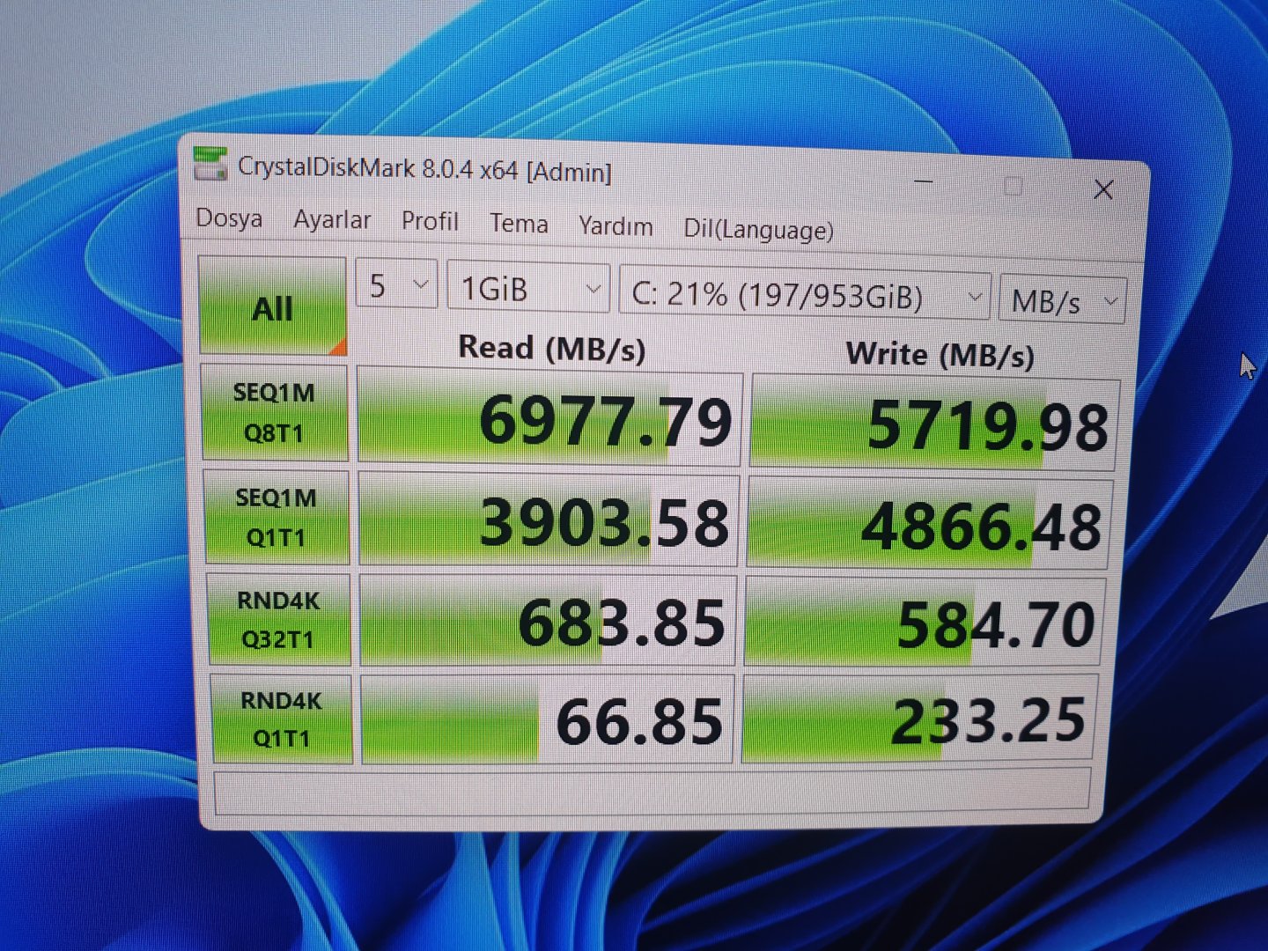Screen dimensions: 1268x951
Task: Open the Tema menu
Action: click(x=519, y=224)
